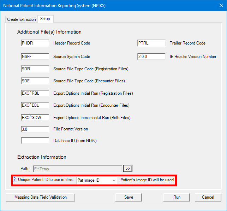Open the question mark help link
The image size is (227, 211).
click(14, 180)
